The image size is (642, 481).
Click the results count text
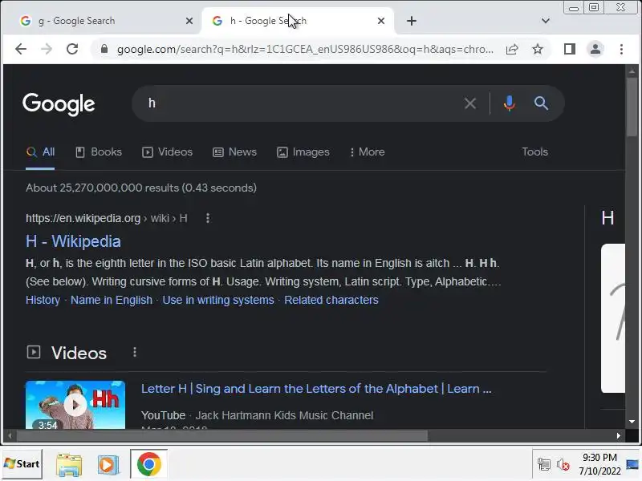(141, 188)
